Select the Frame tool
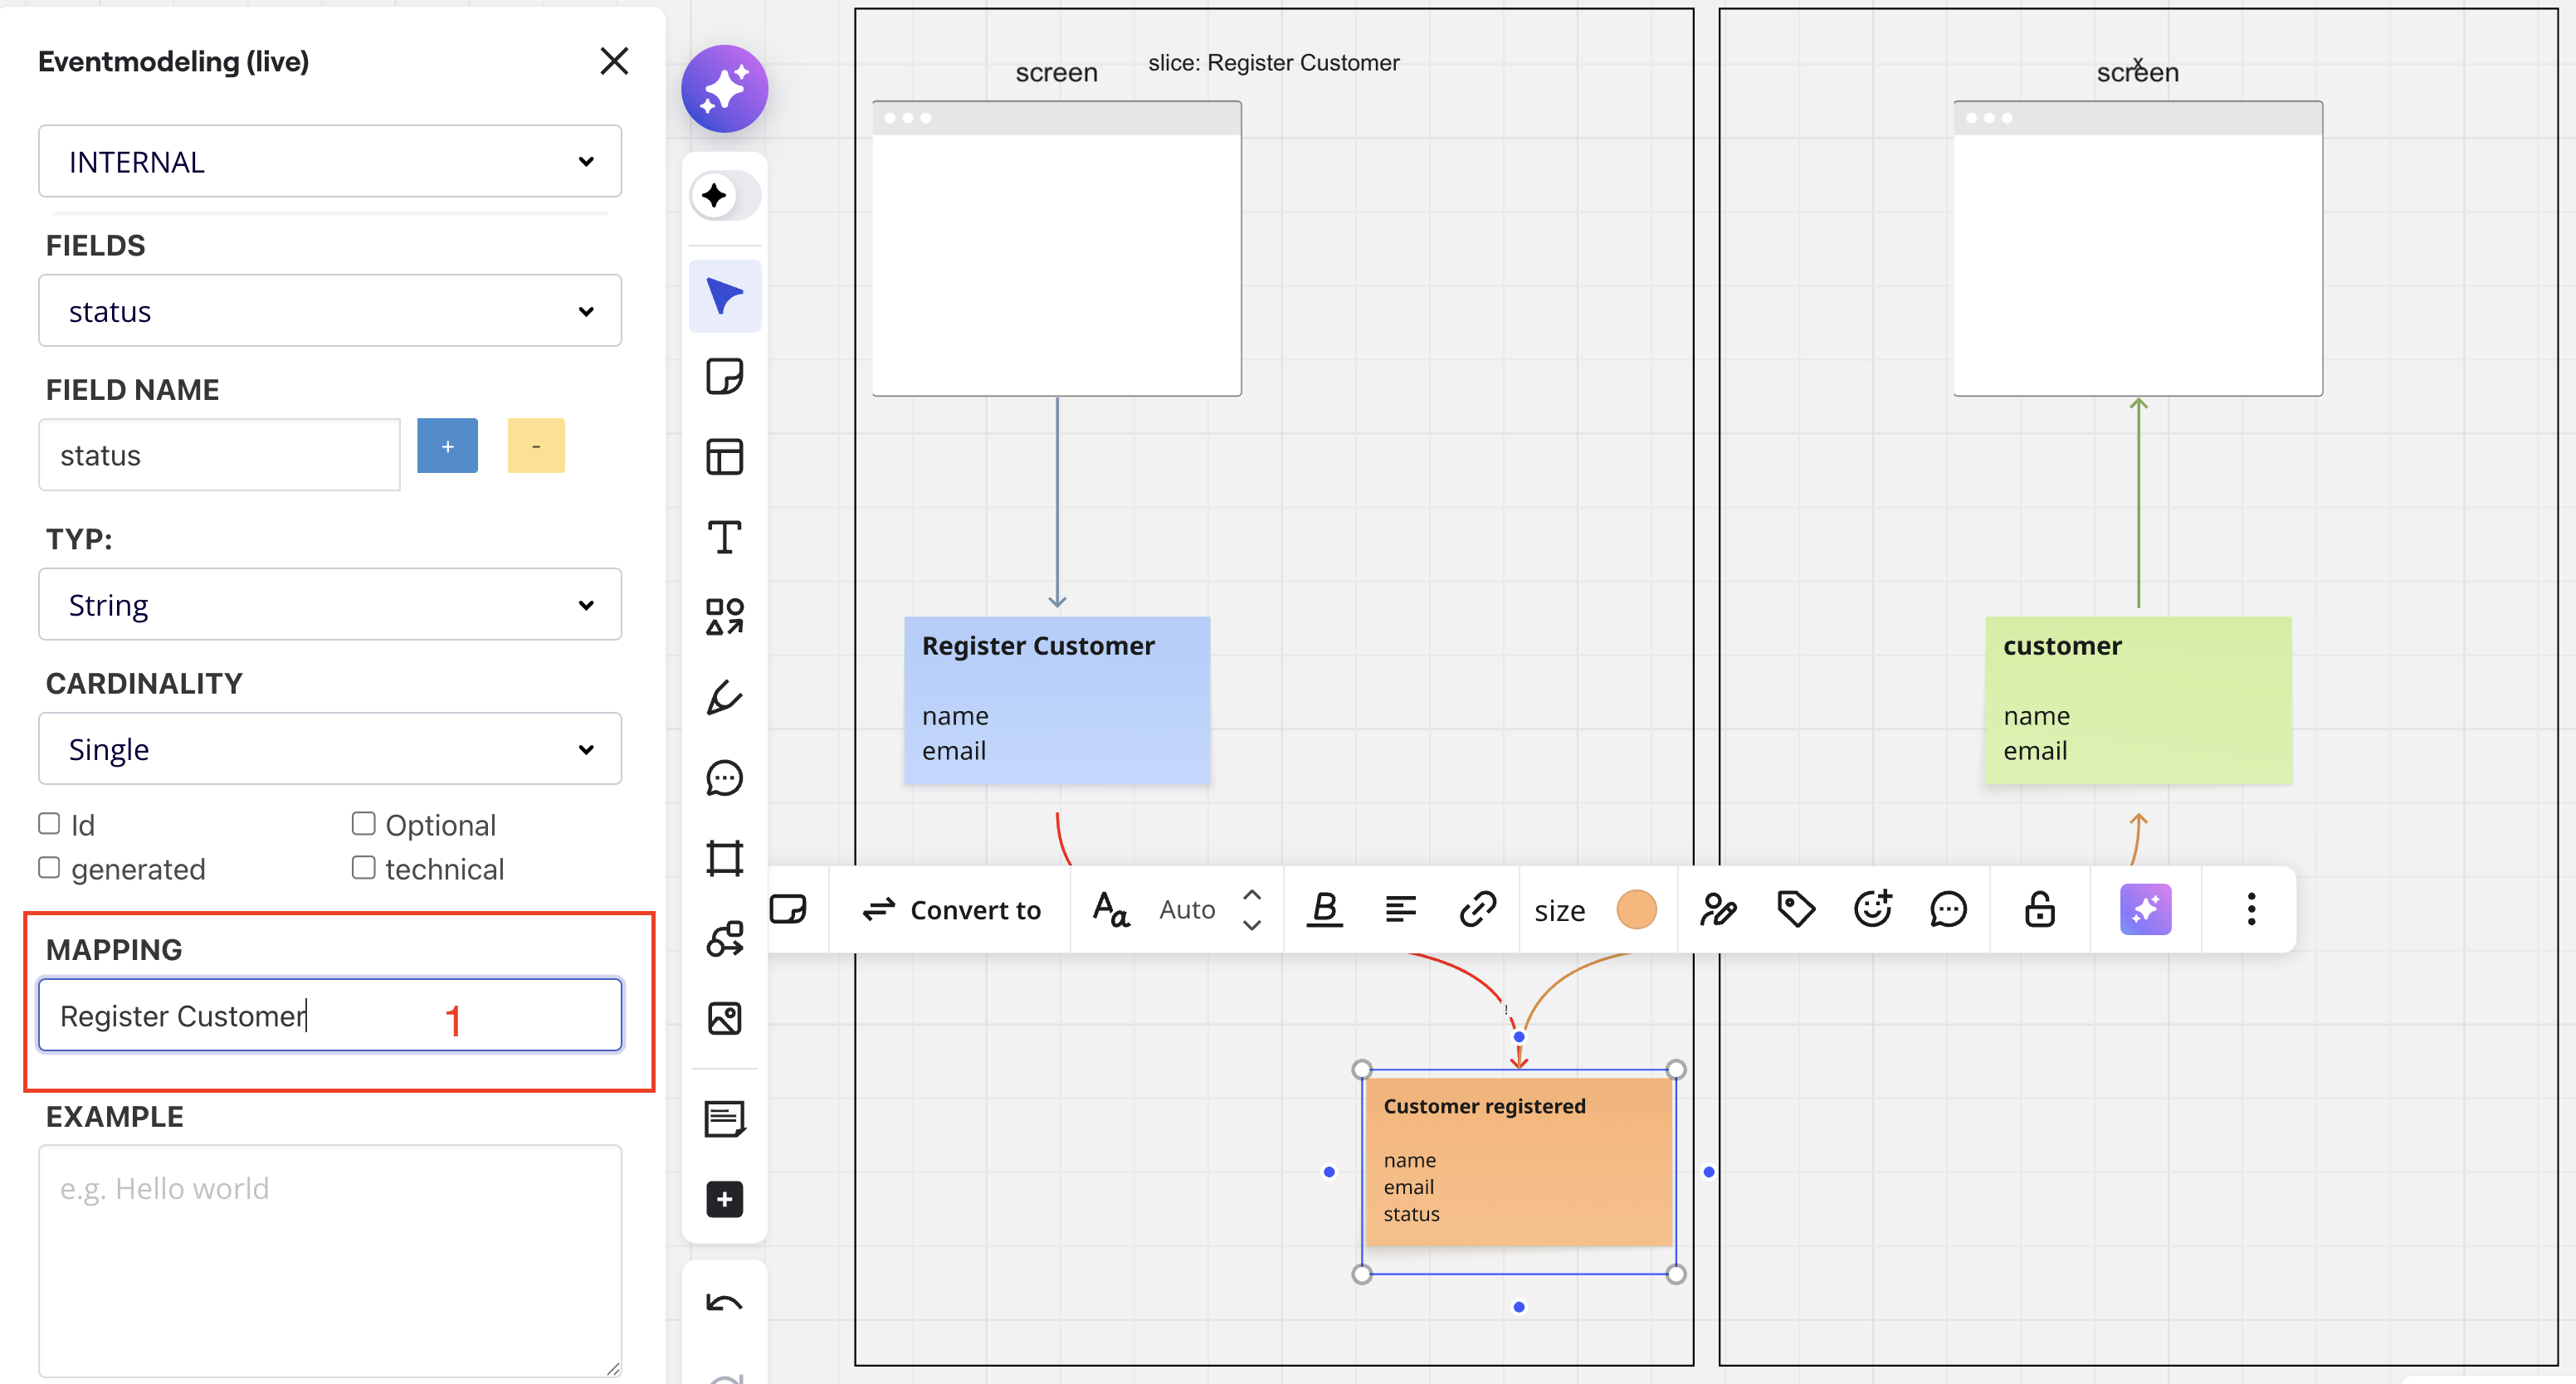The image size is (2576, 1384). pyautogui.click(x=724, y=858)
